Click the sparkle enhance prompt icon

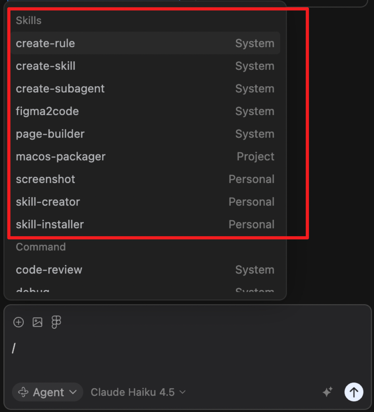(327, 392)
